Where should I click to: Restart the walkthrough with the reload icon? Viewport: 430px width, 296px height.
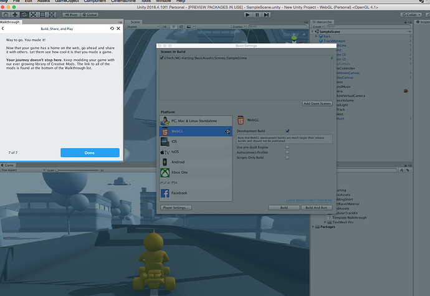point(112,29)
